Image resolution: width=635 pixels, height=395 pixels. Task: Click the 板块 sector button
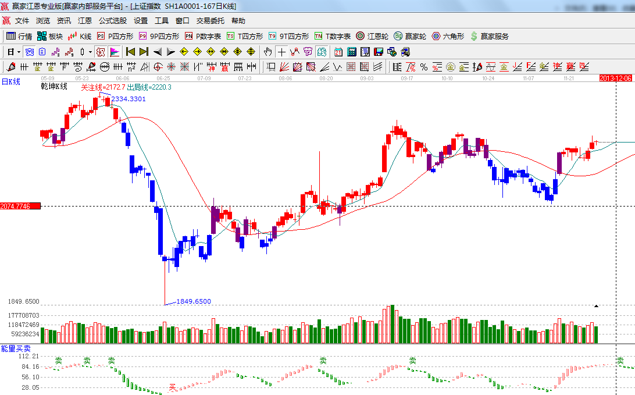click(50, 36)
